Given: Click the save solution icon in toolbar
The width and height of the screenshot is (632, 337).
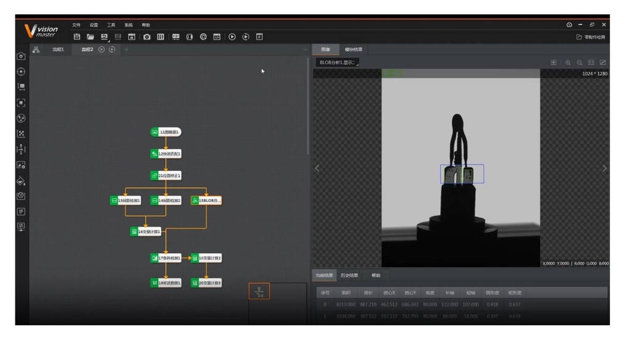Looking at the screenshot, I should click(x=77, y=37).
